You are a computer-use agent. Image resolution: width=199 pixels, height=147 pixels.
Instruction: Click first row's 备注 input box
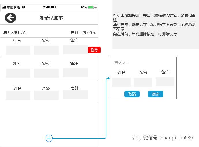click(75, 50)
